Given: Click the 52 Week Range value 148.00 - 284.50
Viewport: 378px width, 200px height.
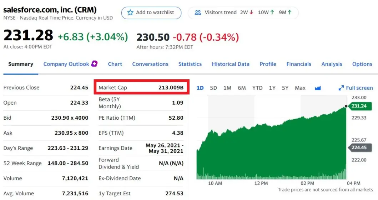Looking at the screenshot, I should click(68, 163).
